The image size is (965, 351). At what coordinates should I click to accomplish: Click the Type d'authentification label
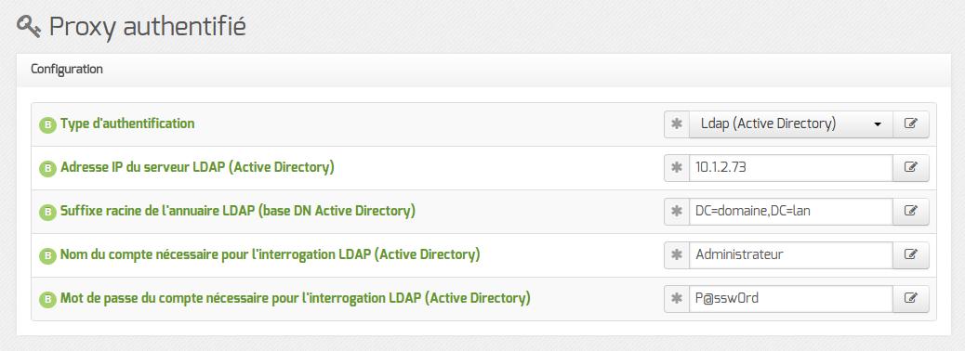coord(127,123)
